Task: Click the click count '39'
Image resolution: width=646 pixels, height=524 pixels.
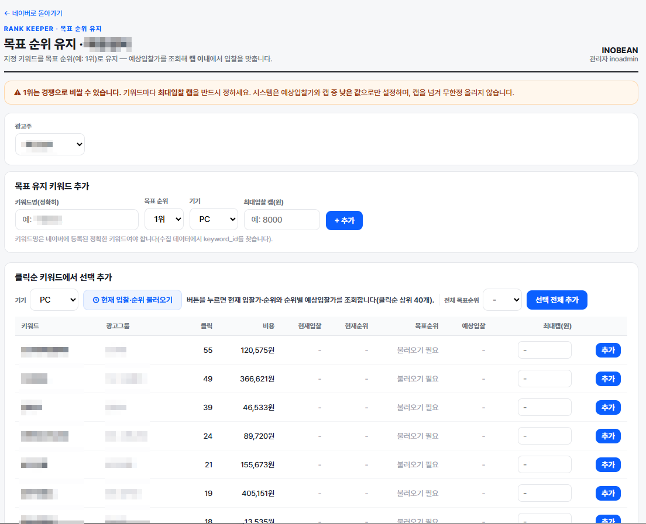Action: [208, 407]
